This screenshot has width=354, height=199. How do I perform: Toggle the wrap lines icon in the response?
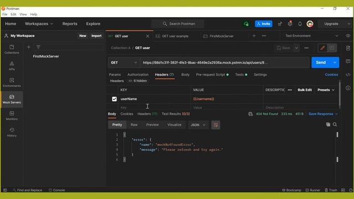pyautogui.click(x=216, y=125)
